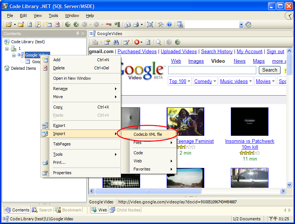295x224 pixels.
Task: Open the File menu
Action: coord(10,15)
